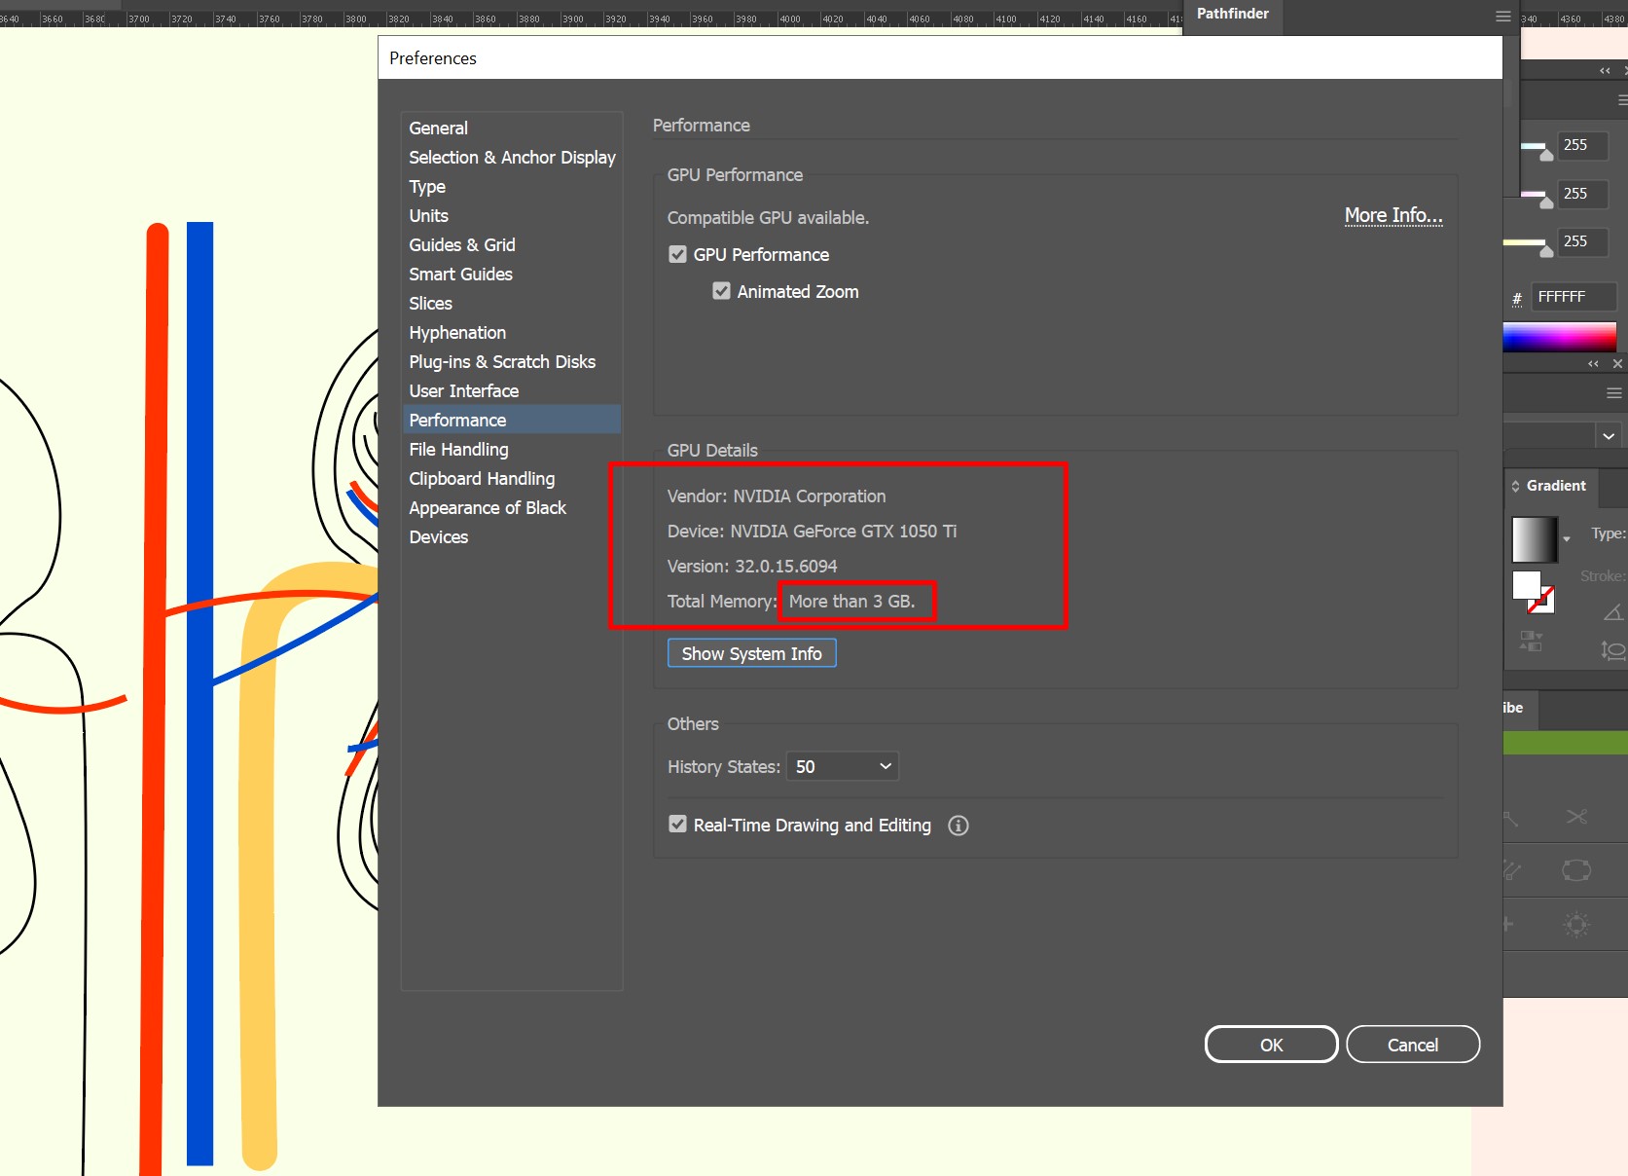
Task: Click the connect selected end points icon
Action: [x=1511, y=868]
